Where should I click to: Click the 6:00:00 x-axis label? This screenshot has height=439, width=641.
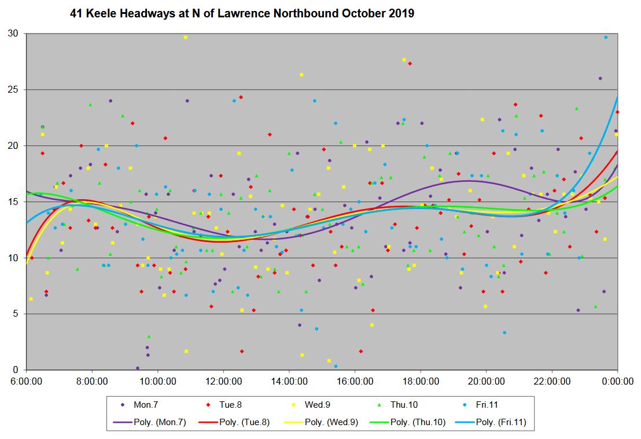pyautogui.click(x=27, y=382)
